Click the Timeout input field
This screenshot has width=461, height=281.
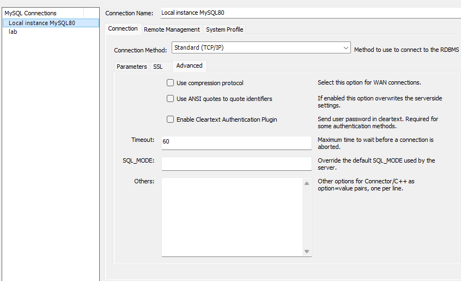236,142
